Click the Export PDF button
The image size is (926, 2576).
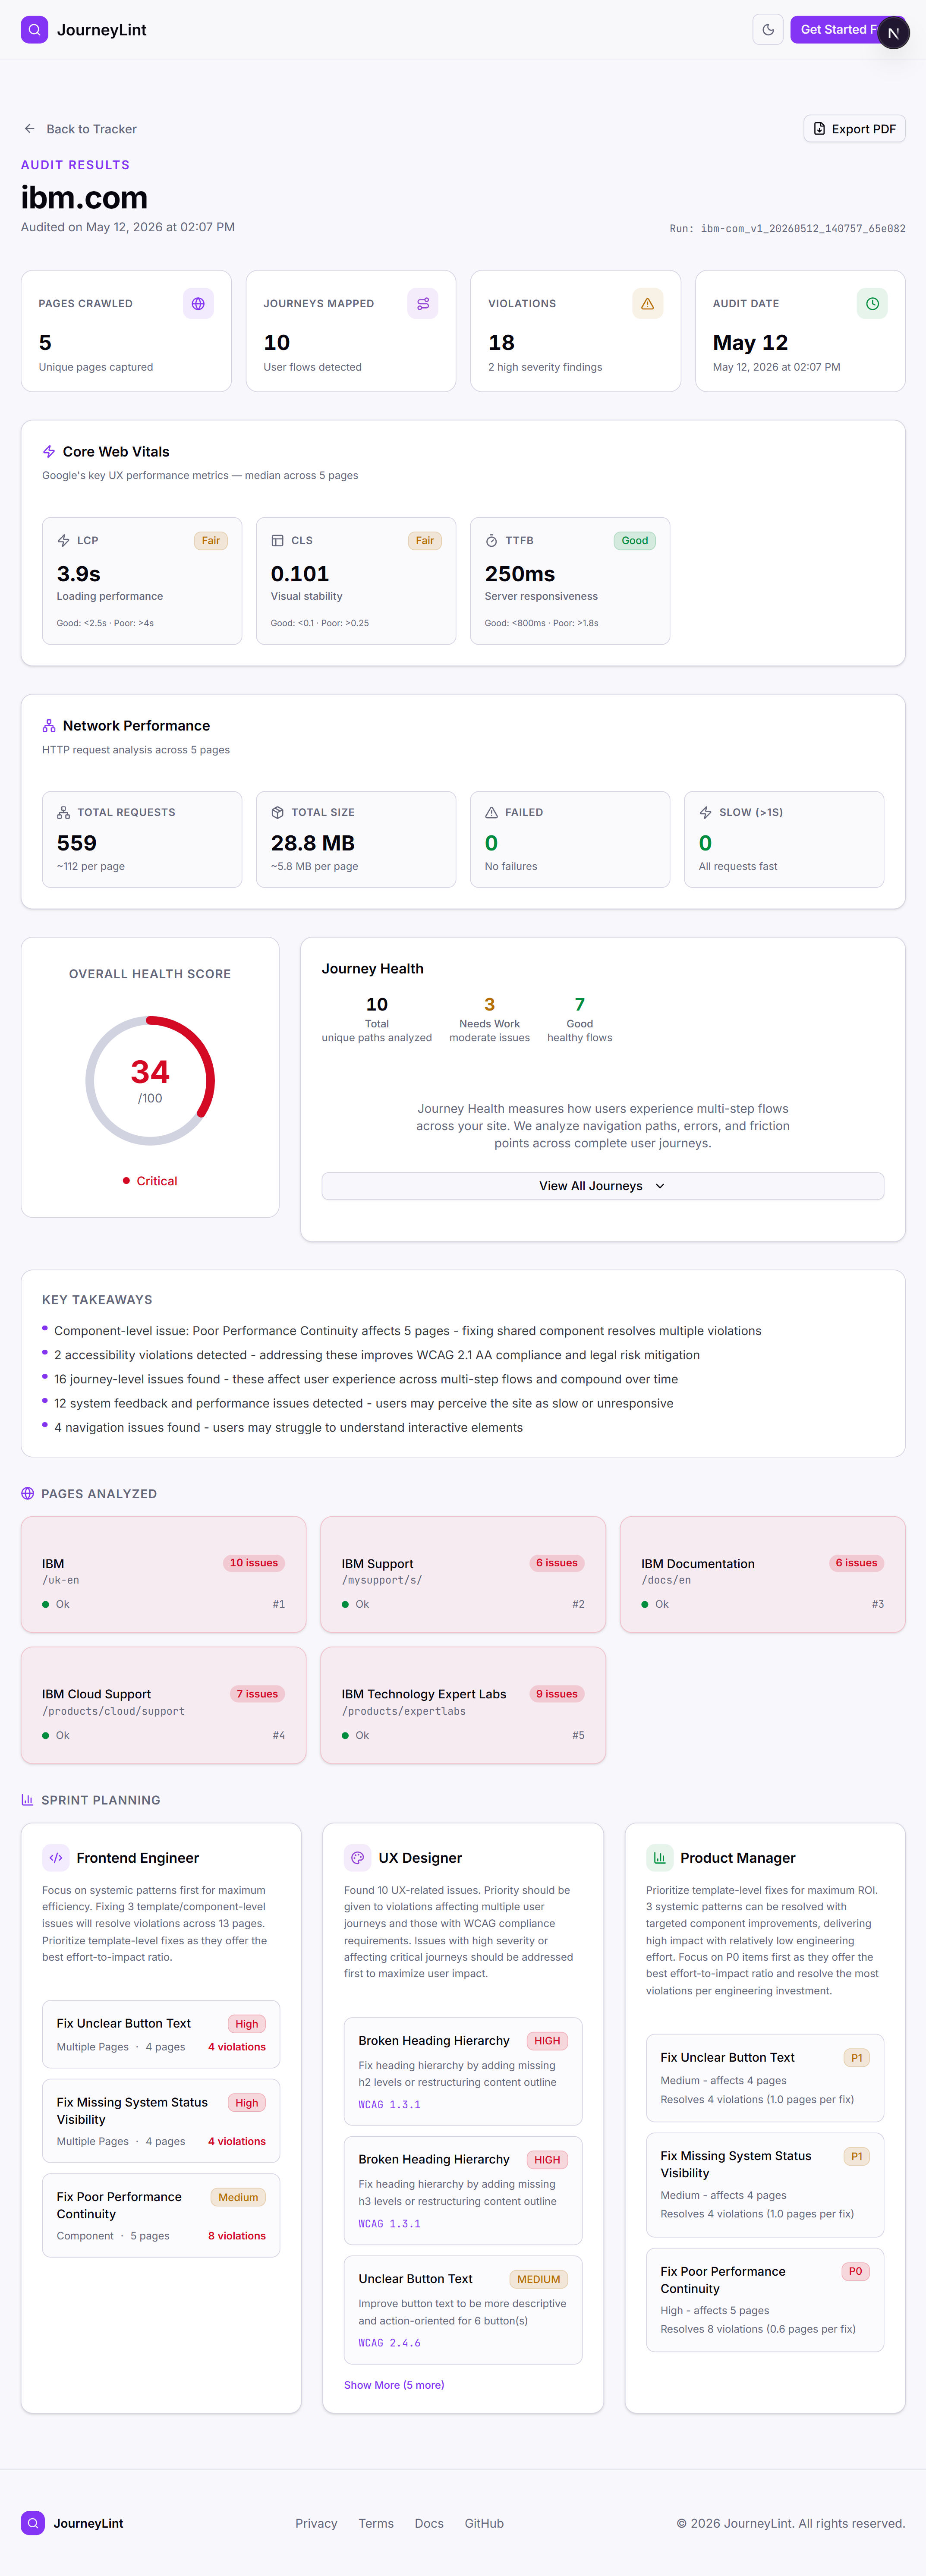[x=854, y=129]
